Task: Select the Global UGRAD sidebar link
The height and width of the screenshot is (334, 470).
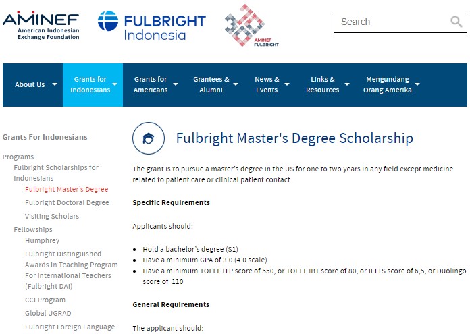Action: (x=48, y=313)
